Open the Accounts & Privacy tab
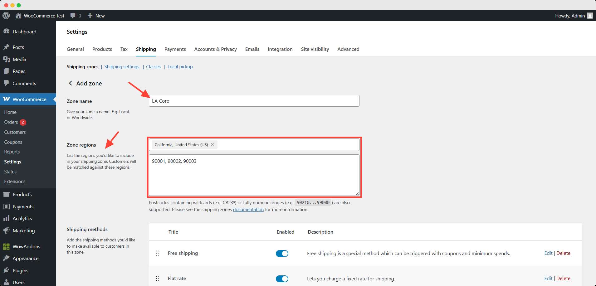 [215, 49]
